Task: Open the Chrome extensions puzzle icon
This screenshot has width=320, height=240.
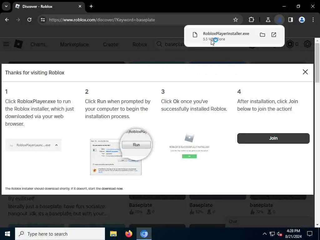Action: point(252,20)
